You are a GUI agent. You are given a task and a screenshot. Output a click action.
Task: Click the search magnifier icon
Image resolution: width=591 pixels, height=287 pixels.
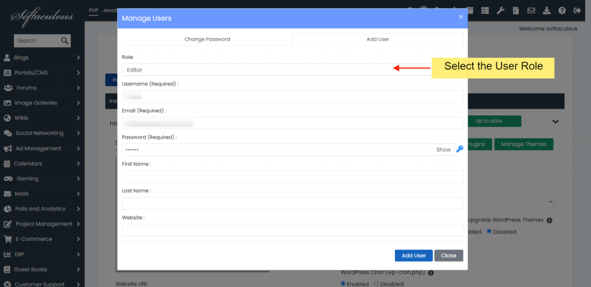(x=65, y=41)
